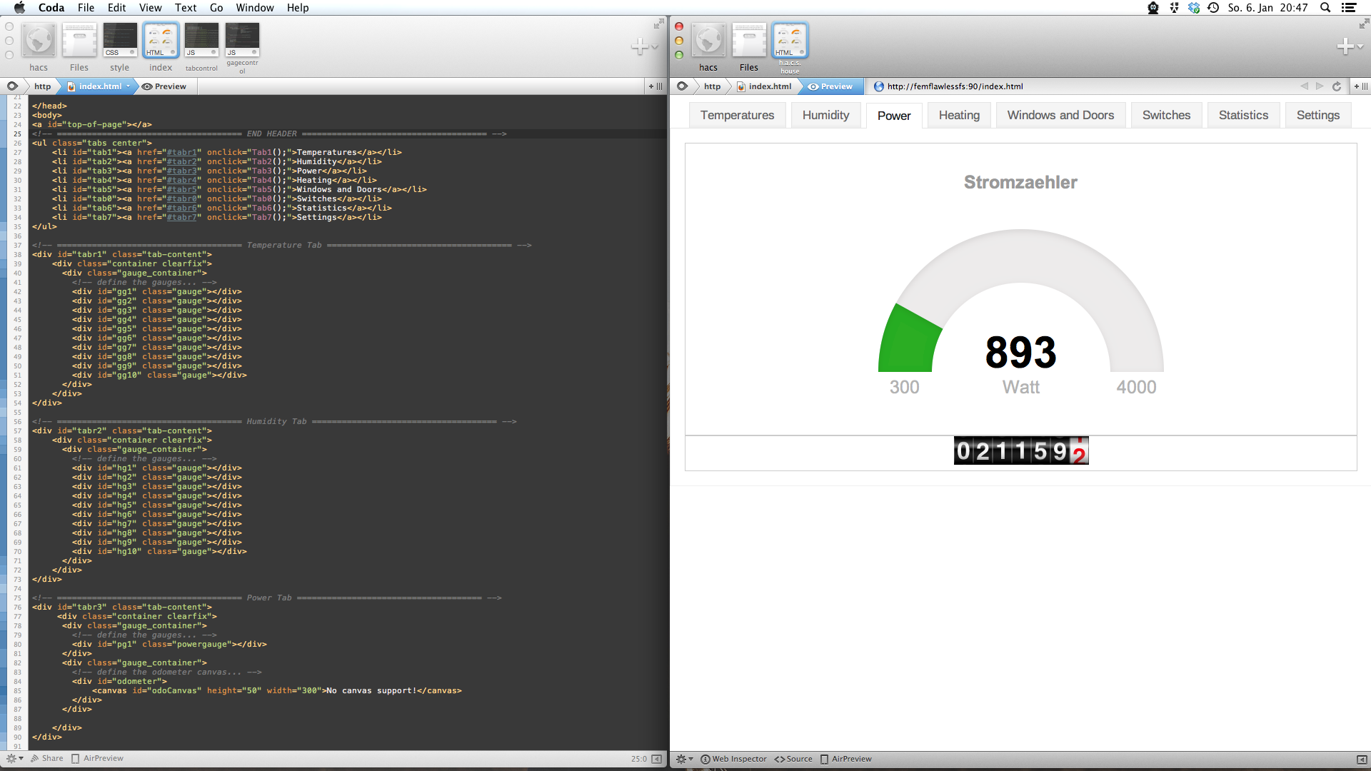This screenshot has height=771, width=1371.
Task: Toggle AirPreview in the left status bar
Action: pyautogui.click(x=97, y=759)
